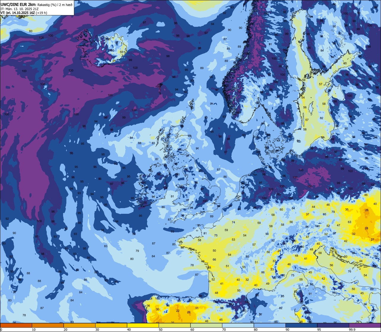Click the legend color block between 0 and 10
381x332 pixels.
16,325
